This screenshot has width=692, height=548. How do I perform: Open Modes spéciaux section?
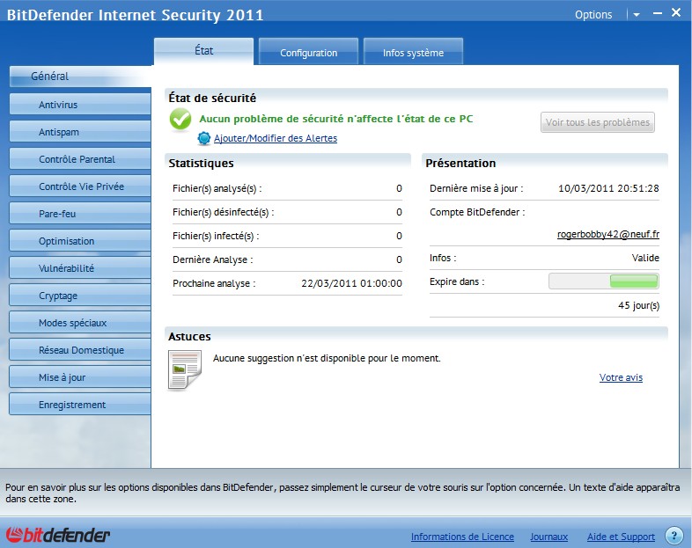coord(80,323)
